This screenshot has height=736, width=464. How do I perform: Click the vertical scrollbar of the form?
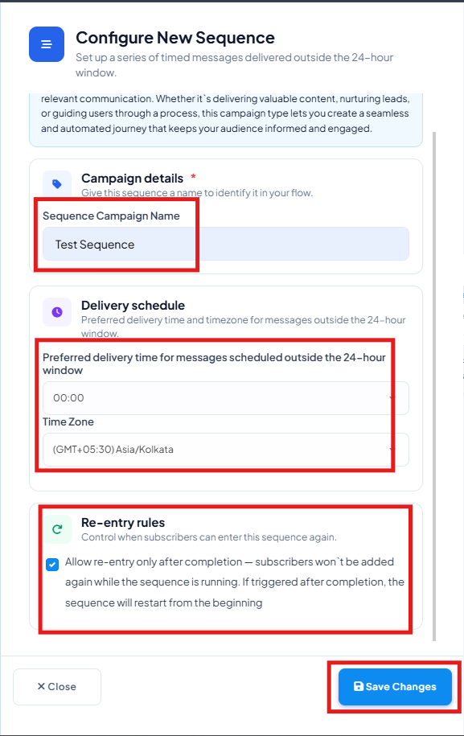coord(434,386)
